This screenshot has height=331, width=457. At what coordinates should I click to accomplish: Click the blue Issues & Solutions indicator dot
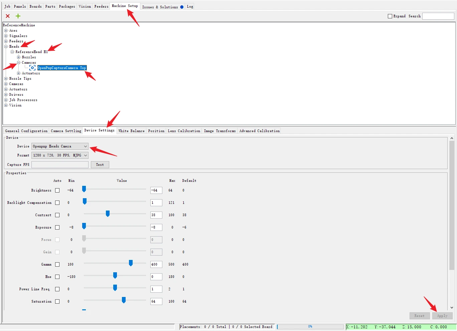pyautogui.click(x=182, y=7)
